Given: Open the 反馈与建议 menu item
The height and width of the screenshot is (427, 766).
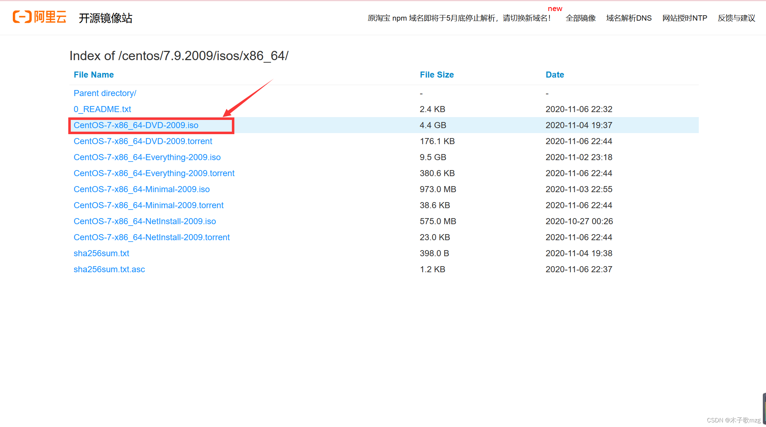Looking at the screenshot, I should click(736, 18).
